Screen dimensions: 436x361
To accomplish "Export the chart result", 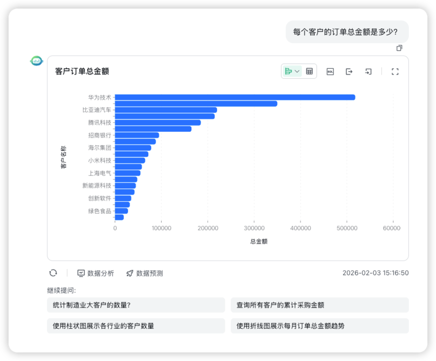I will (349, 71).
